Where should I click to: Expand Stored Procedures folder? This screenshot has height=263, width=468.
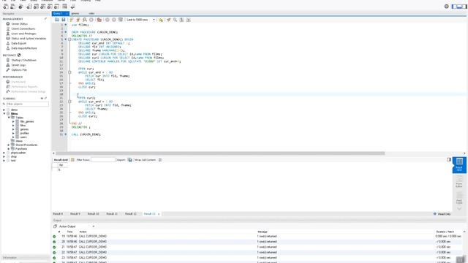click(x=9, y=145)
